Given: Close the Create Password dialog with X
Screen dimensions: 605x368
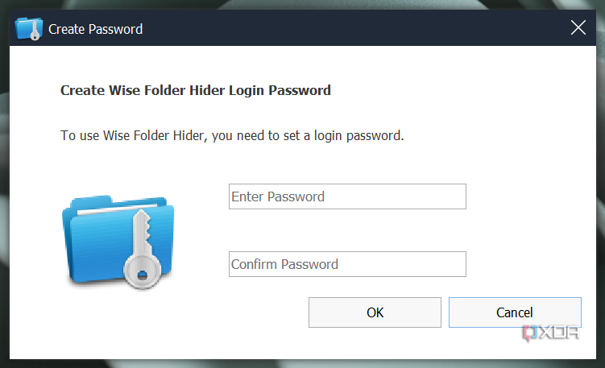Looking at the screenshot, I should pyautogui.click(x=578, y=28).
